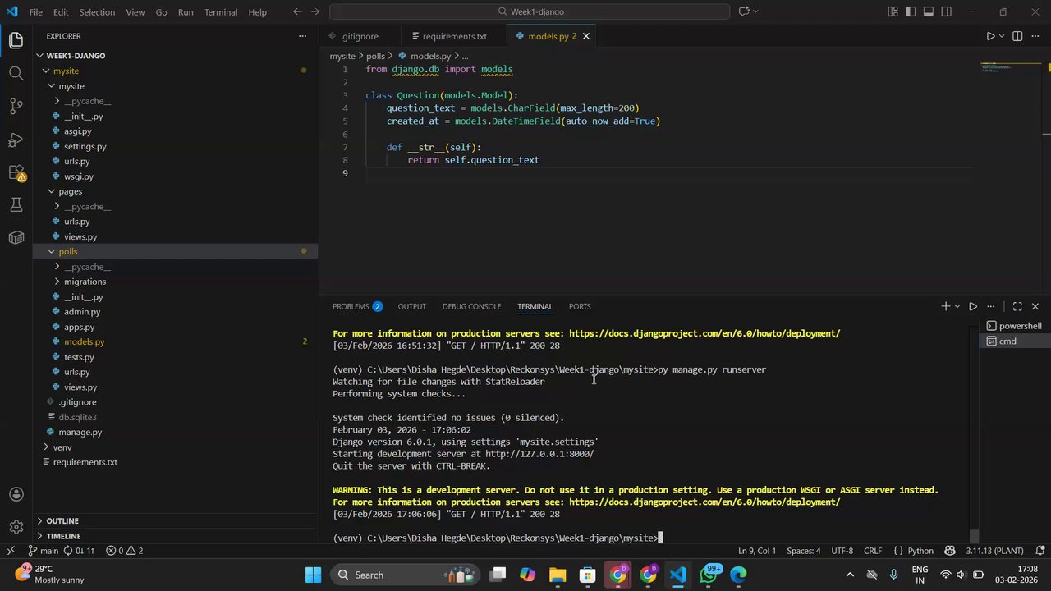The height and width of the screenshot is (591, 1051).
Task: Change the Spaces: 4 indentation setting
Action: 804,551
